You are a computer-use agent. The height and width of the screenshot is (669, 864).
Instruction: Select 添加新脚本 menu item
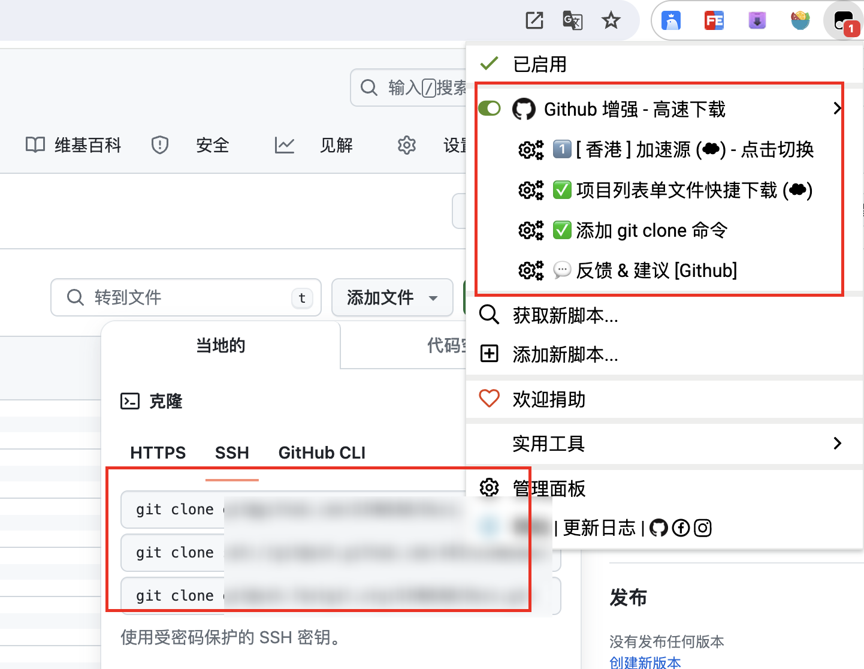(664, 354)
